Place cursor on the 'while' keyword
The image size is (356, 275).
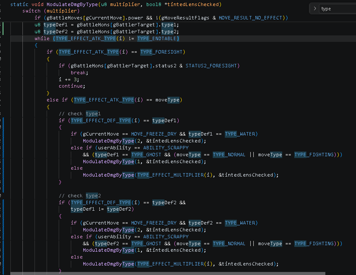point(42,38)
